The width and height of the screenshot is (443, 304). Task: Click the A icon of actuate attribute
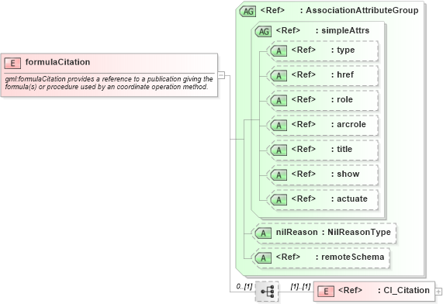pos(279,200)
